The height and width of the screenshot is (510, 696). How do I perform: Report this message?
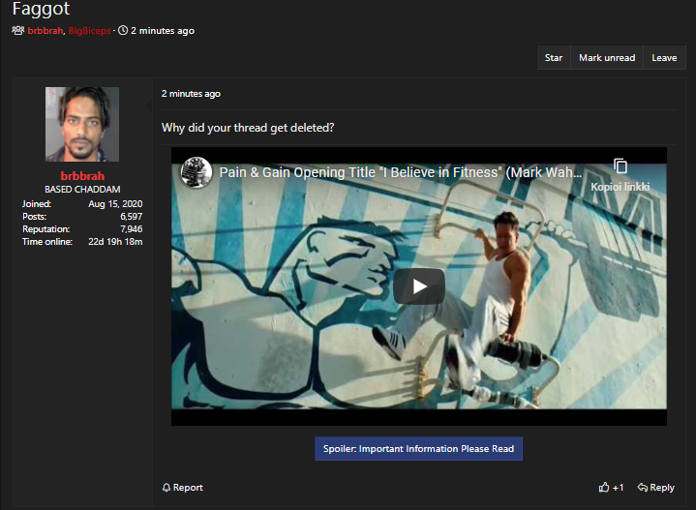coord(182,488)
